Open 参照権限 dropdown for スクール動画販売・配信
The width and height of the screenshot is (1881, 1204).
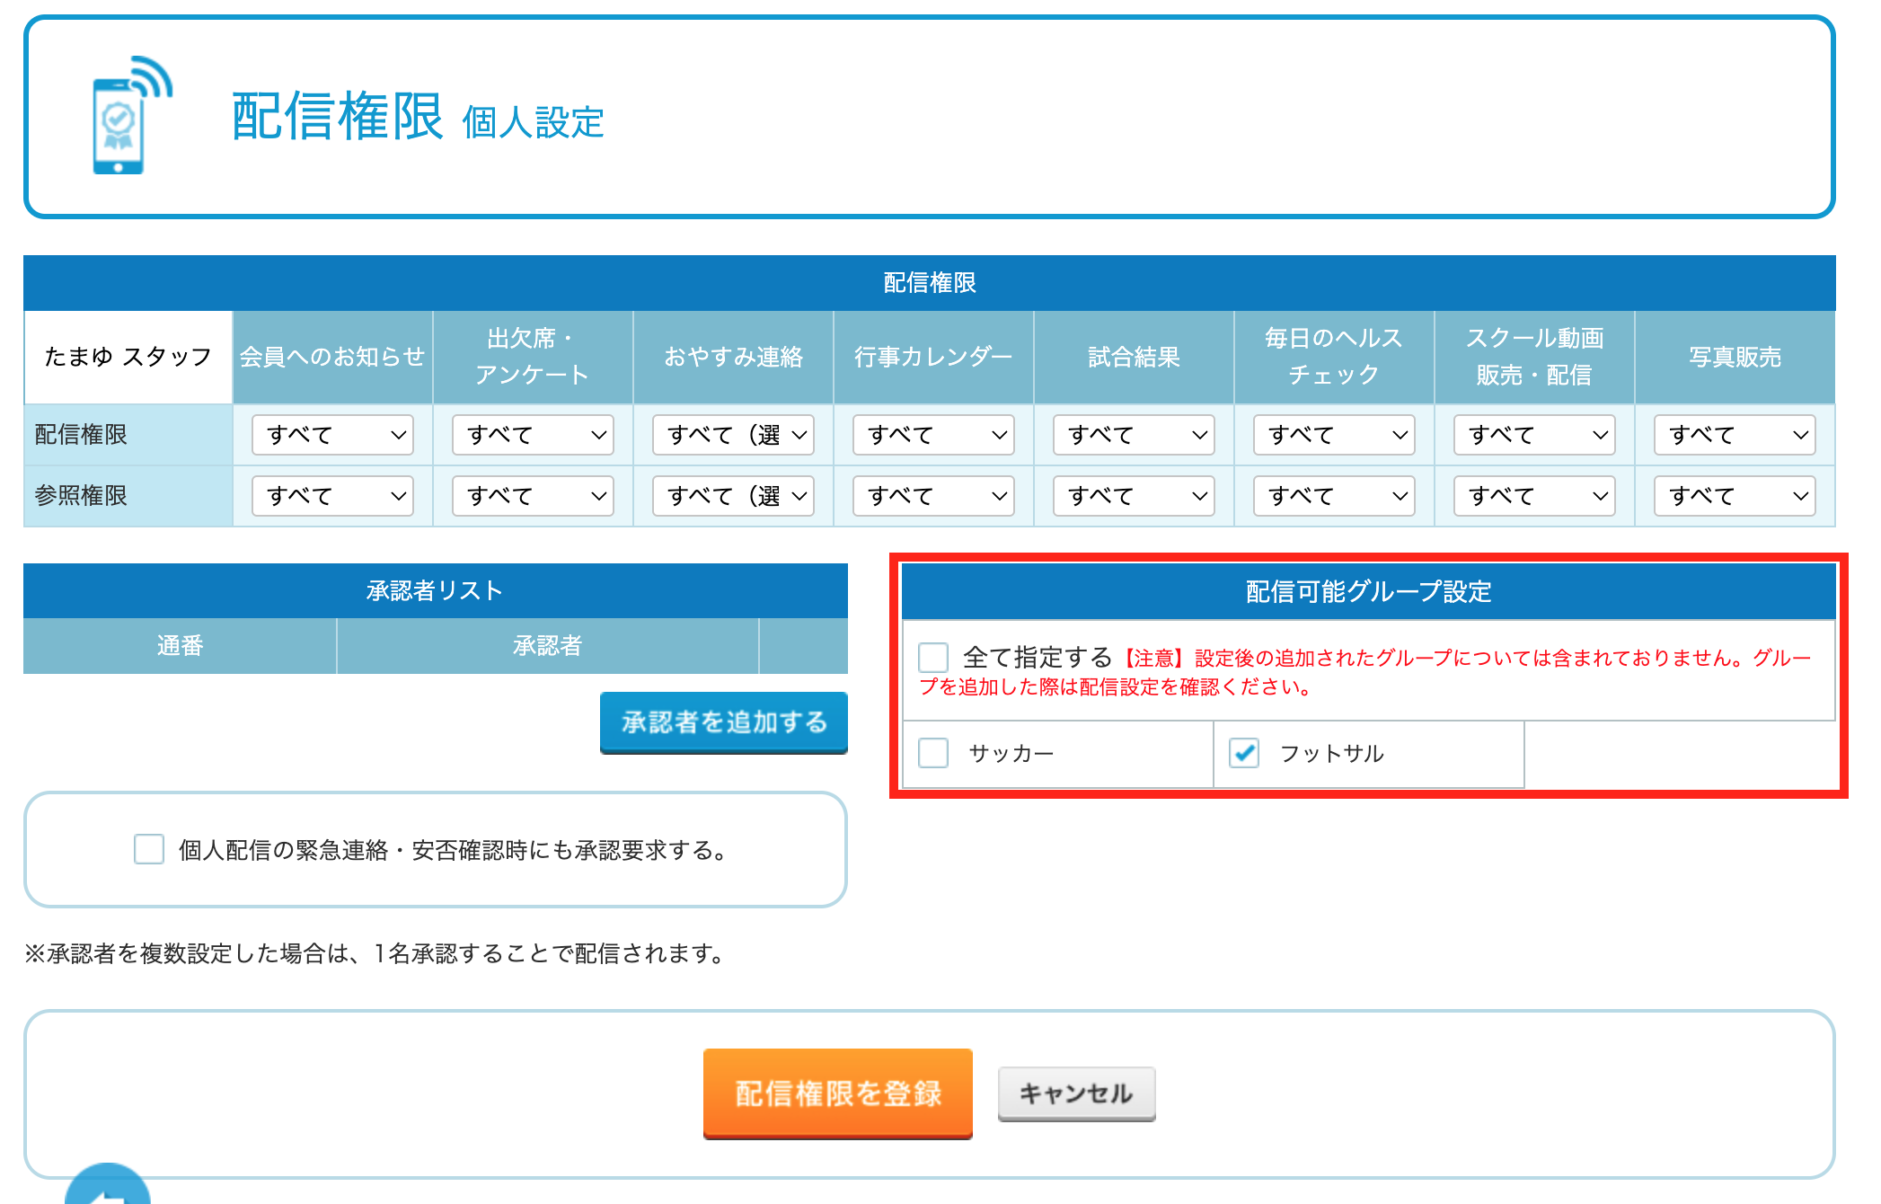[x=1534, y=496]
